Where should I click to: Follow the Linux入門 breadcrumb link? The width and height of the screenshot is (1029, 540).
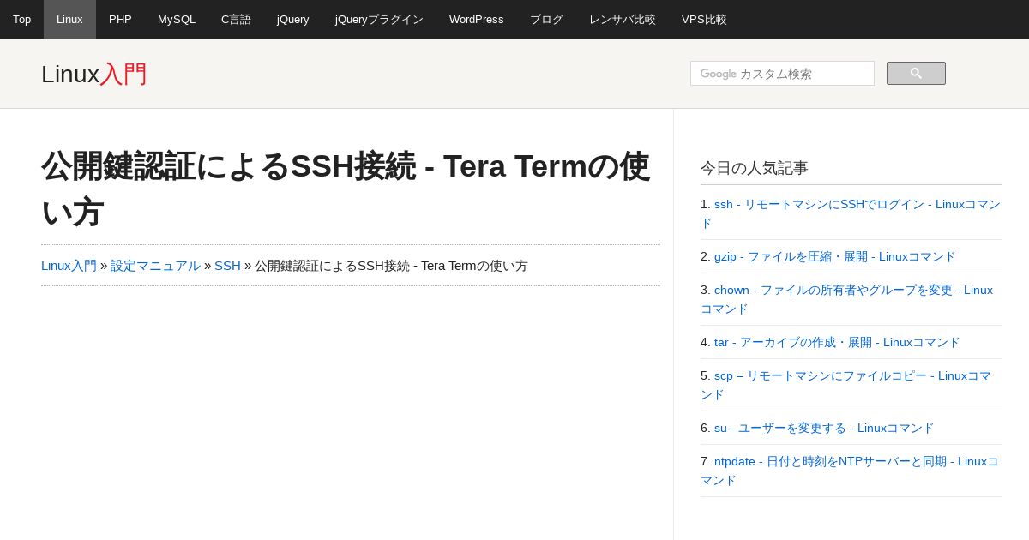(69, 266)
